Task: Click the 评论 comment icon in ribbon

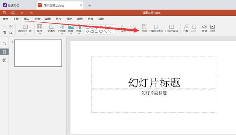Action: [124, 29]
